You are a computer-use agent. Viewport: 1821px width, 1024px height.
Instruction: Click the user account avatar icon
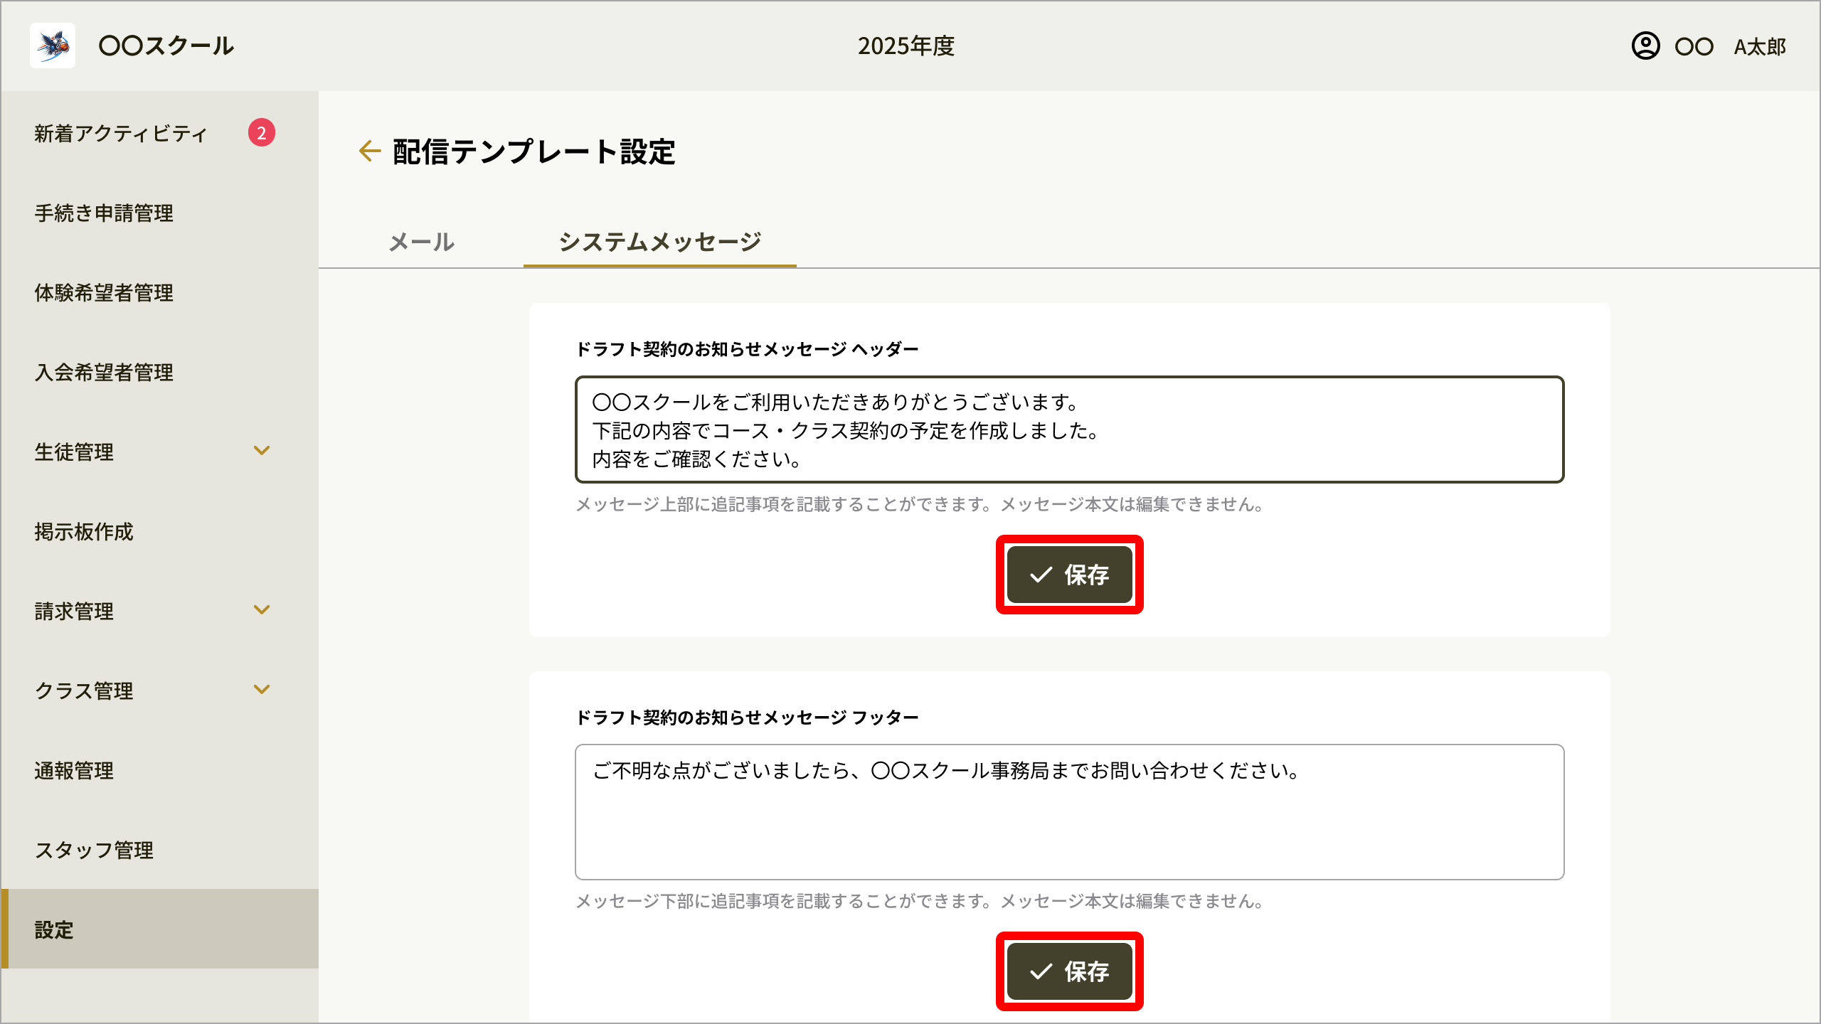tap(1645, 46)
